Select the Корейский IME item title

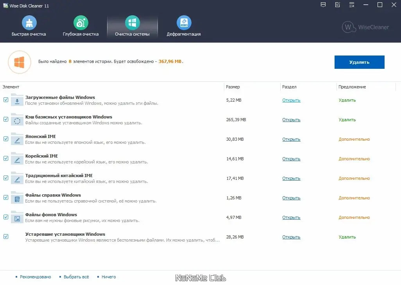41,156
